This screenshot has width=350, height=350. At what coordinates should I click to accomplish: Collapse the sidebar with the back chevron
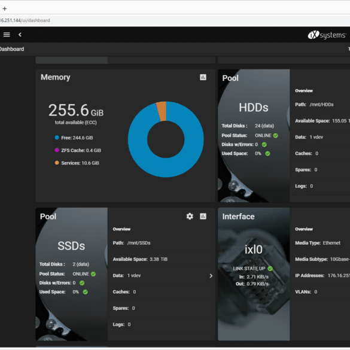pyautogui.click(x=20, y=35)
